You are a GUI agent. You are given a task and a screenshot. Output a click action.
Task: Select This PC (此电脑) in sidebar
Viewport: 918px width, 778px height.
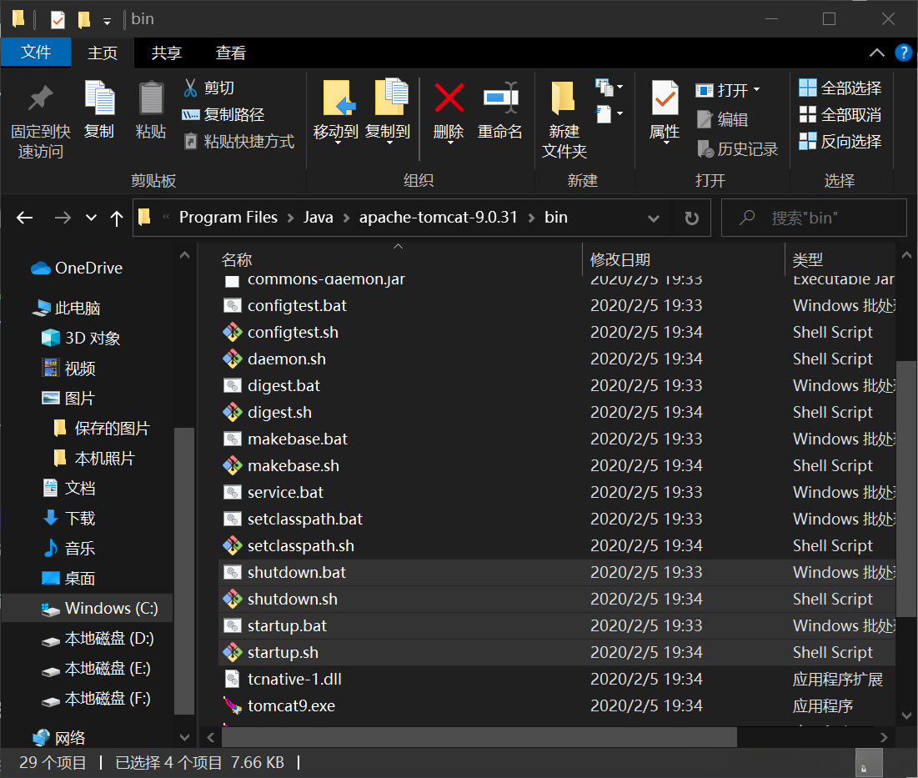click(x=66, y=308)
